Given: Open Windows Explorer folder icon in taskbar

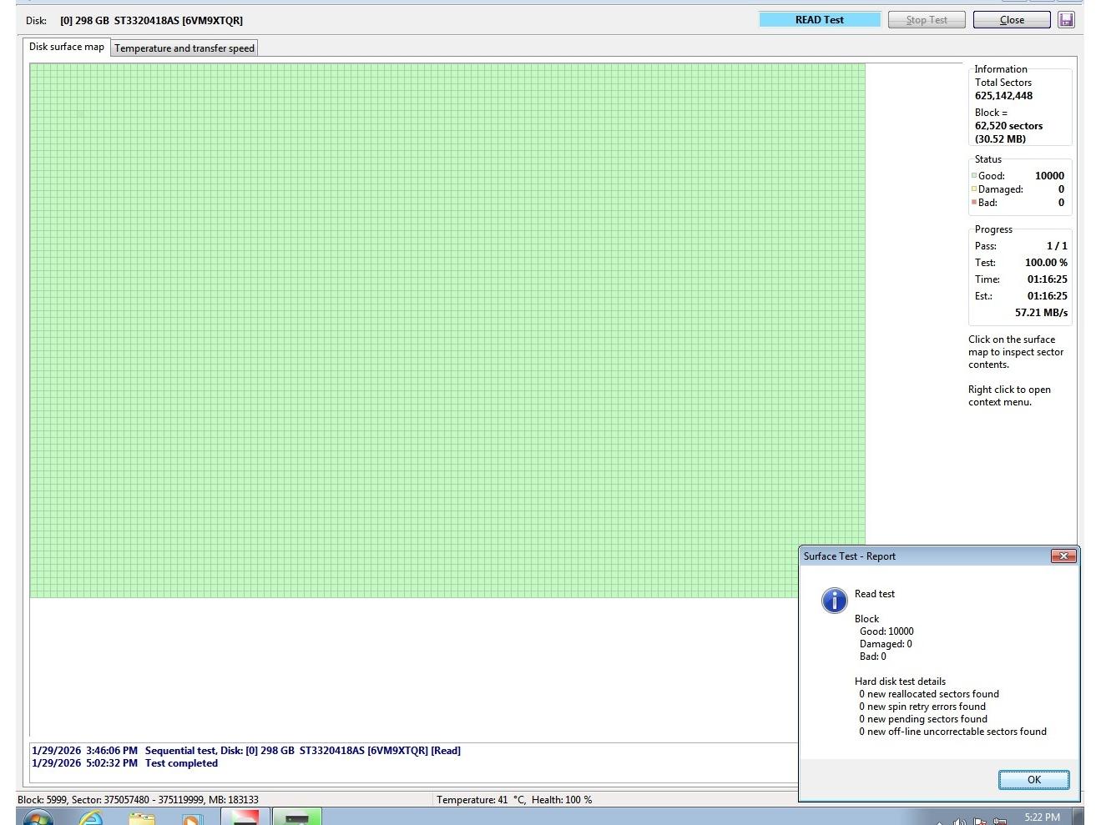Looking at the screenshot, I should point(142,818).
